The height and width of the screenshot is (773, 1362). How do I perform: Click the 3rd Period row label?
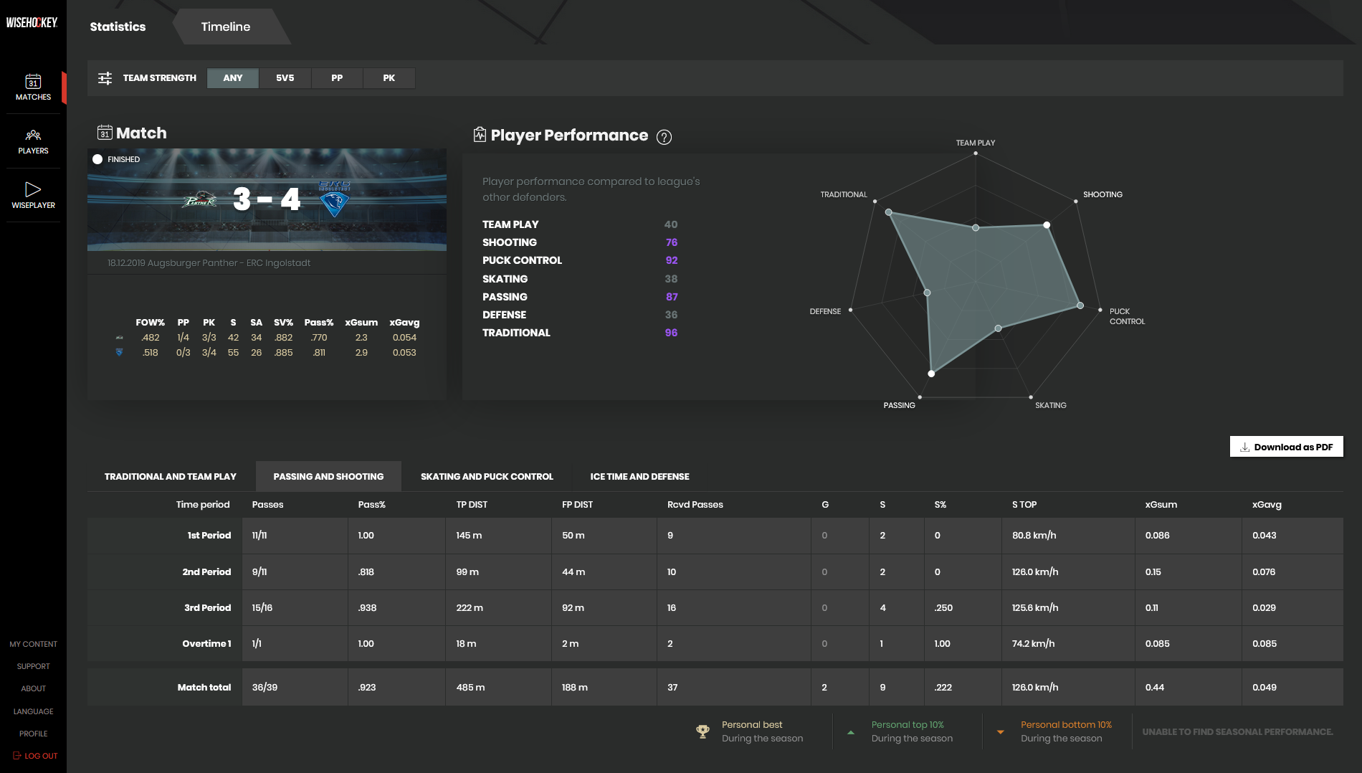tap(207, 607)
